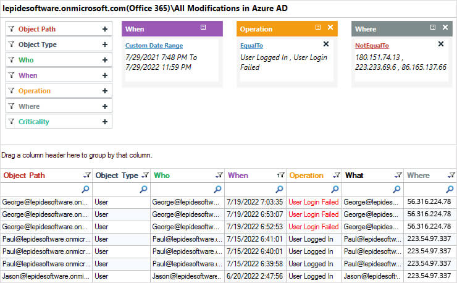Select User Logged In at 7/15/2022 6:40:01
The height and width of the screenshot is (283, 457).
coord(314,251)
